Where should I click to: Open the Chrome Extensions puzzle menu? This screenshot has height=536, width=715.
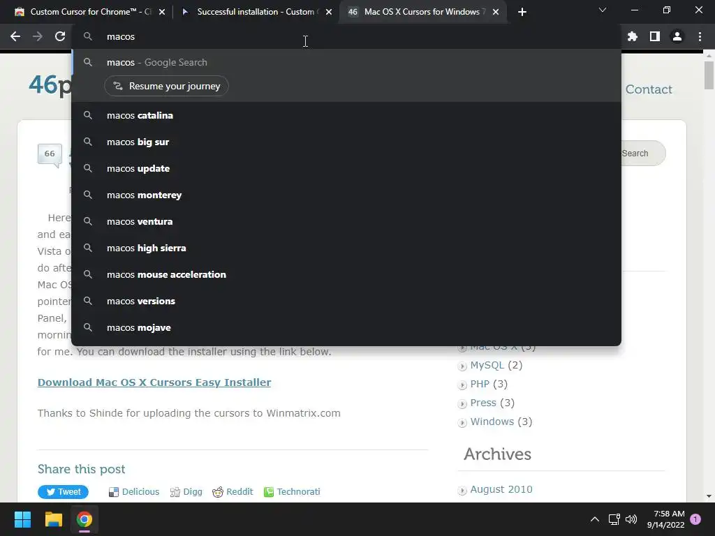click(x=632, y=36)
